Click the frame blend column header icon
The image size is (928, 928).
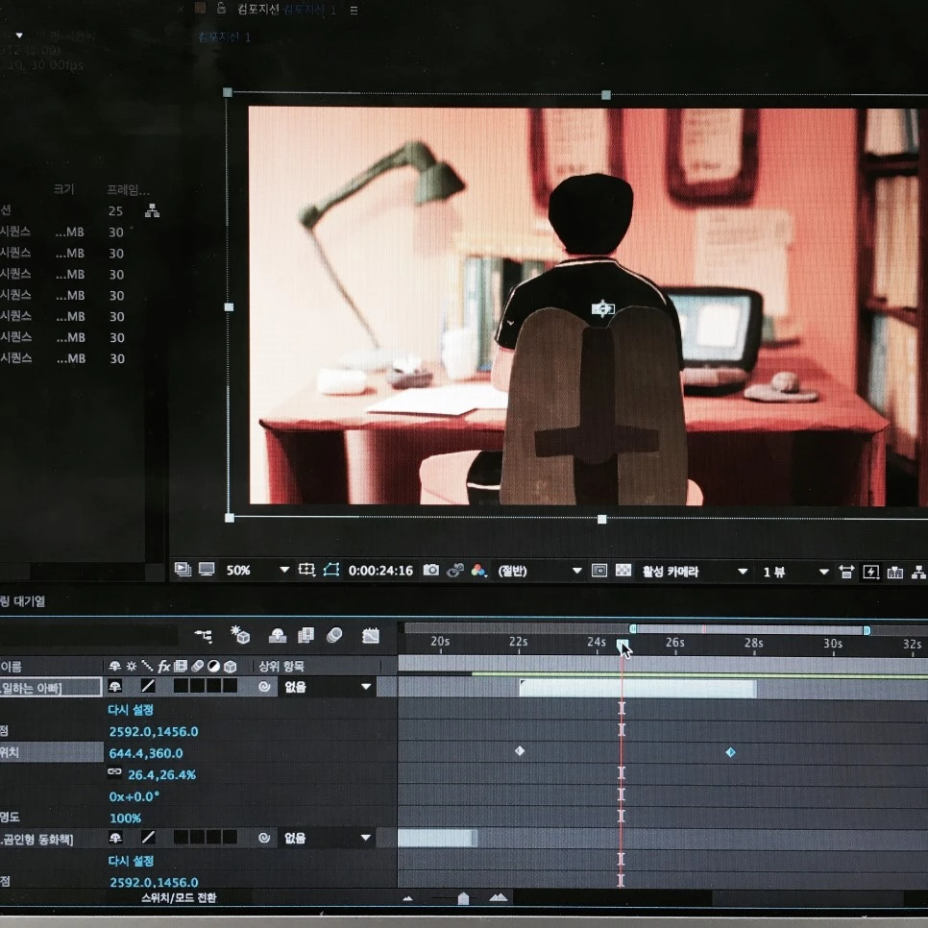tap(181, 666)
